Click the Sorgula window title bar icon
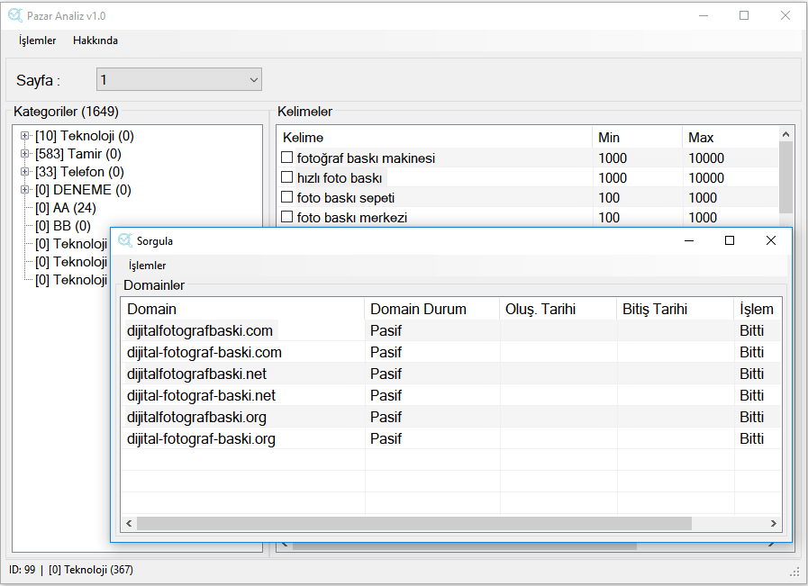 tap(125, 240)
